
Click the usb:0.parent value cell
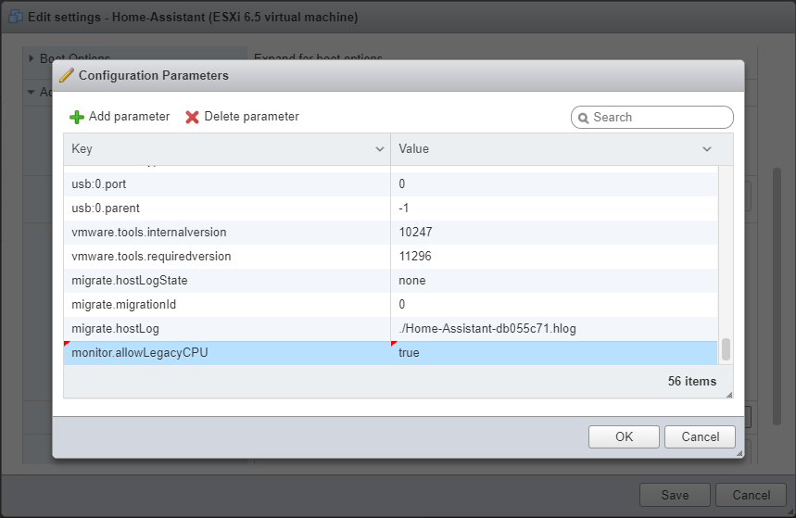tap(553, 208)
